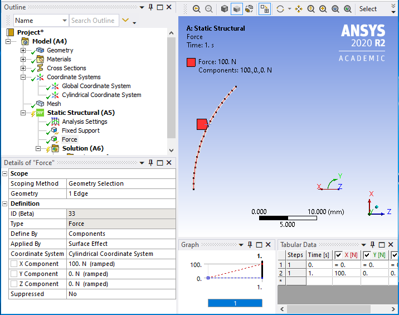The height and width of the screenshot is (315, 399).
Task: Click the Define By 'Components' value
Action: pos(121,234)
